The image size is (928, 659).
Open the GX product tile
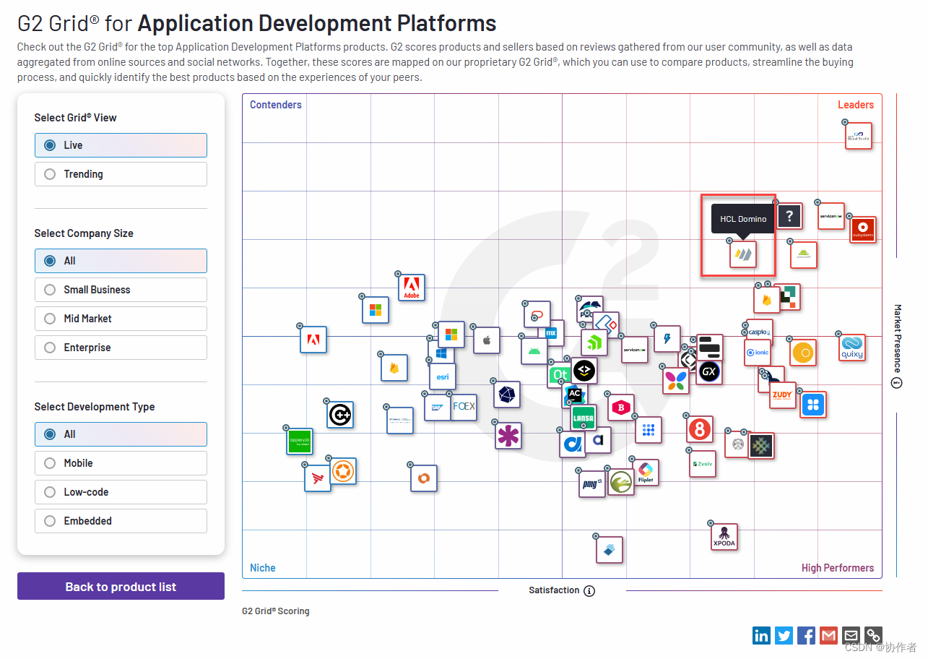(709, 372)
